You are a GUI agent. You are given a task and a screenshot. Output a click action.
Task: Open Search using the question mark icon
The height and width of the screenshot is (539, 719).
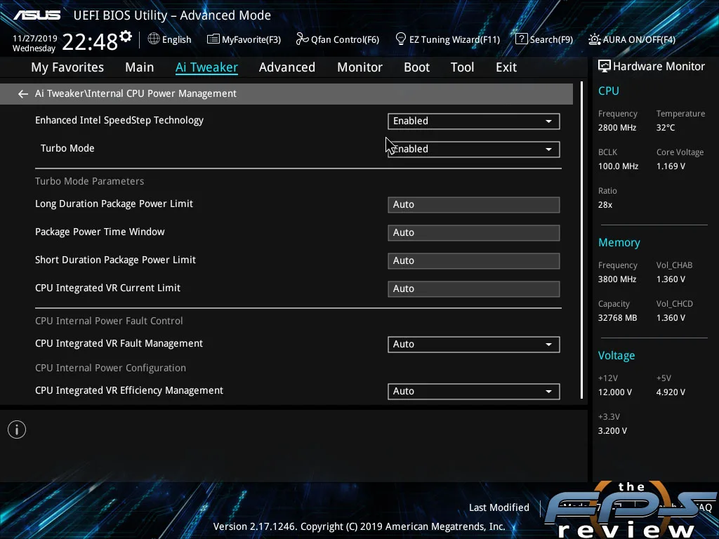click(522, 39)
